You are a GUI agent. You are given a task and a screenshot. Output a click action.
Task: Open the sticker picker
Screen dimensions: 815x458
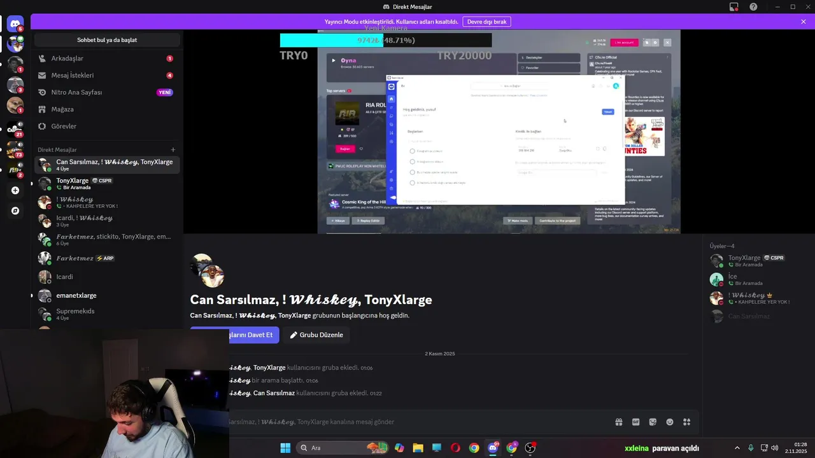point(653,422)
